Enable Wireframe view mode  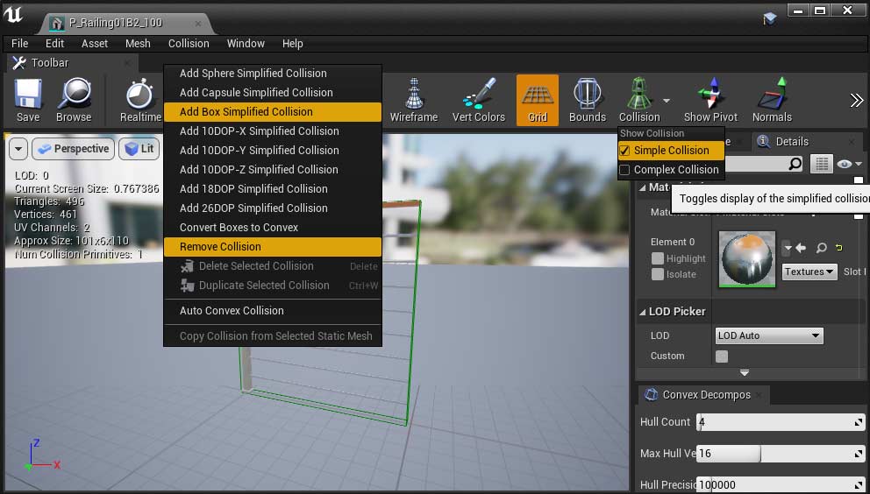413,99
